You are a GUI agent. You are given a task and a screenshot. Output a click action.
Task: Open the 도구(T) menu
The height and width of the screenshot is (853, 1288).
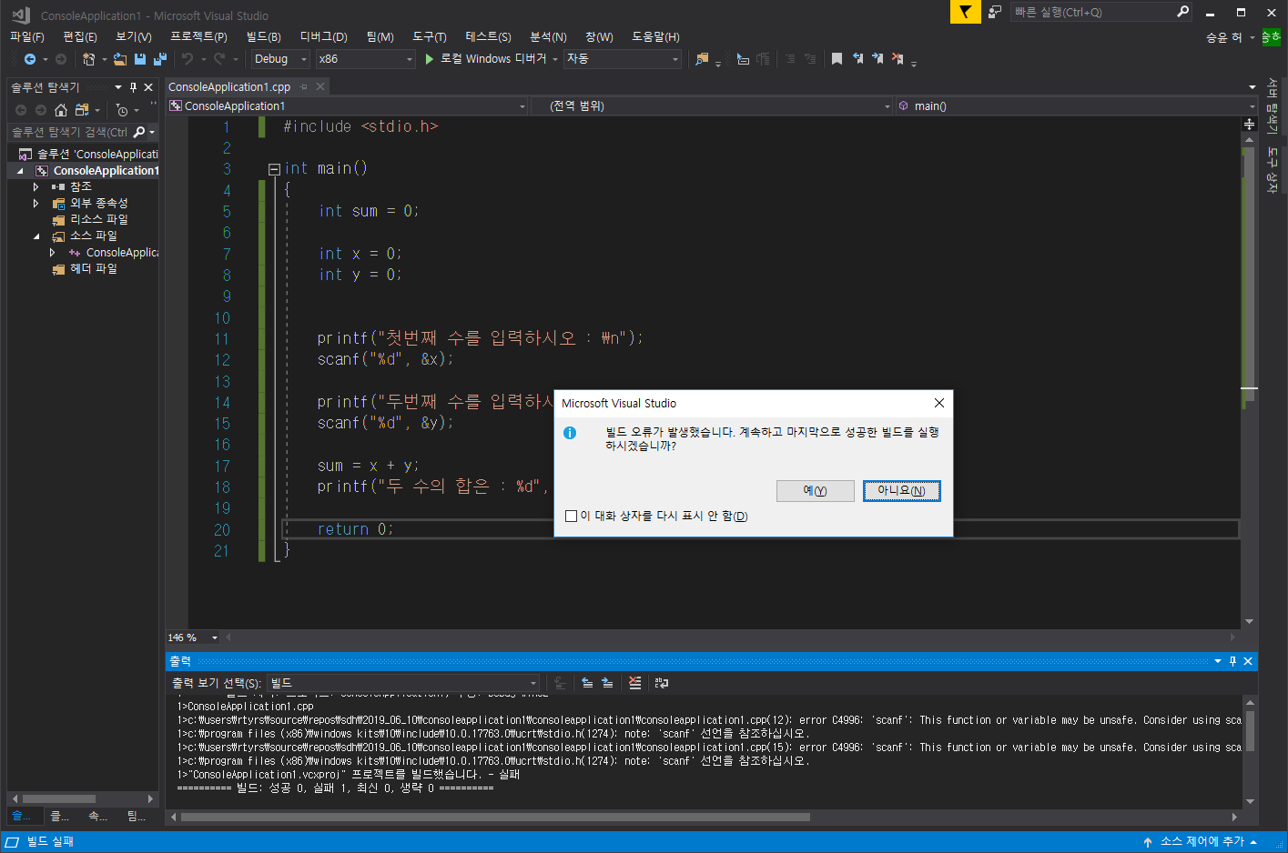click(x=430, y=36)
